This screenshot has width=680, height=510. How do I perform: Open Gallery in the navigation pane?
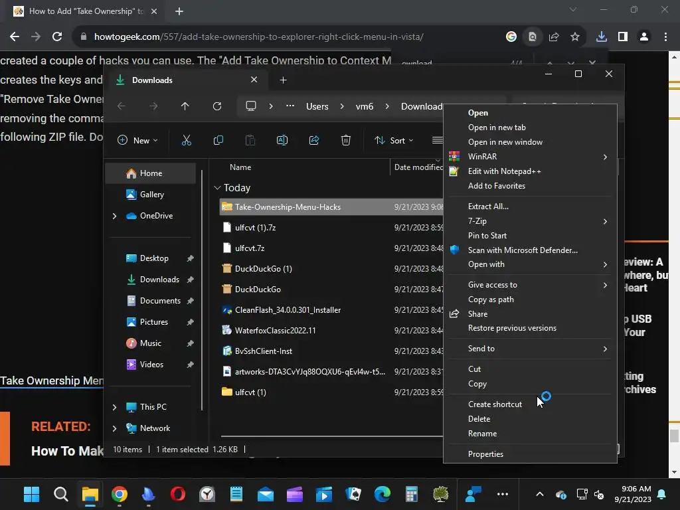click(x=151, y=195)
